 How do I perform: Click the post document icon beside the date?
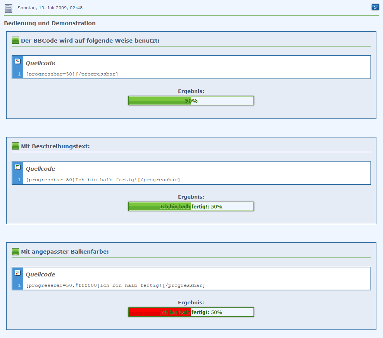pos(8,8)
